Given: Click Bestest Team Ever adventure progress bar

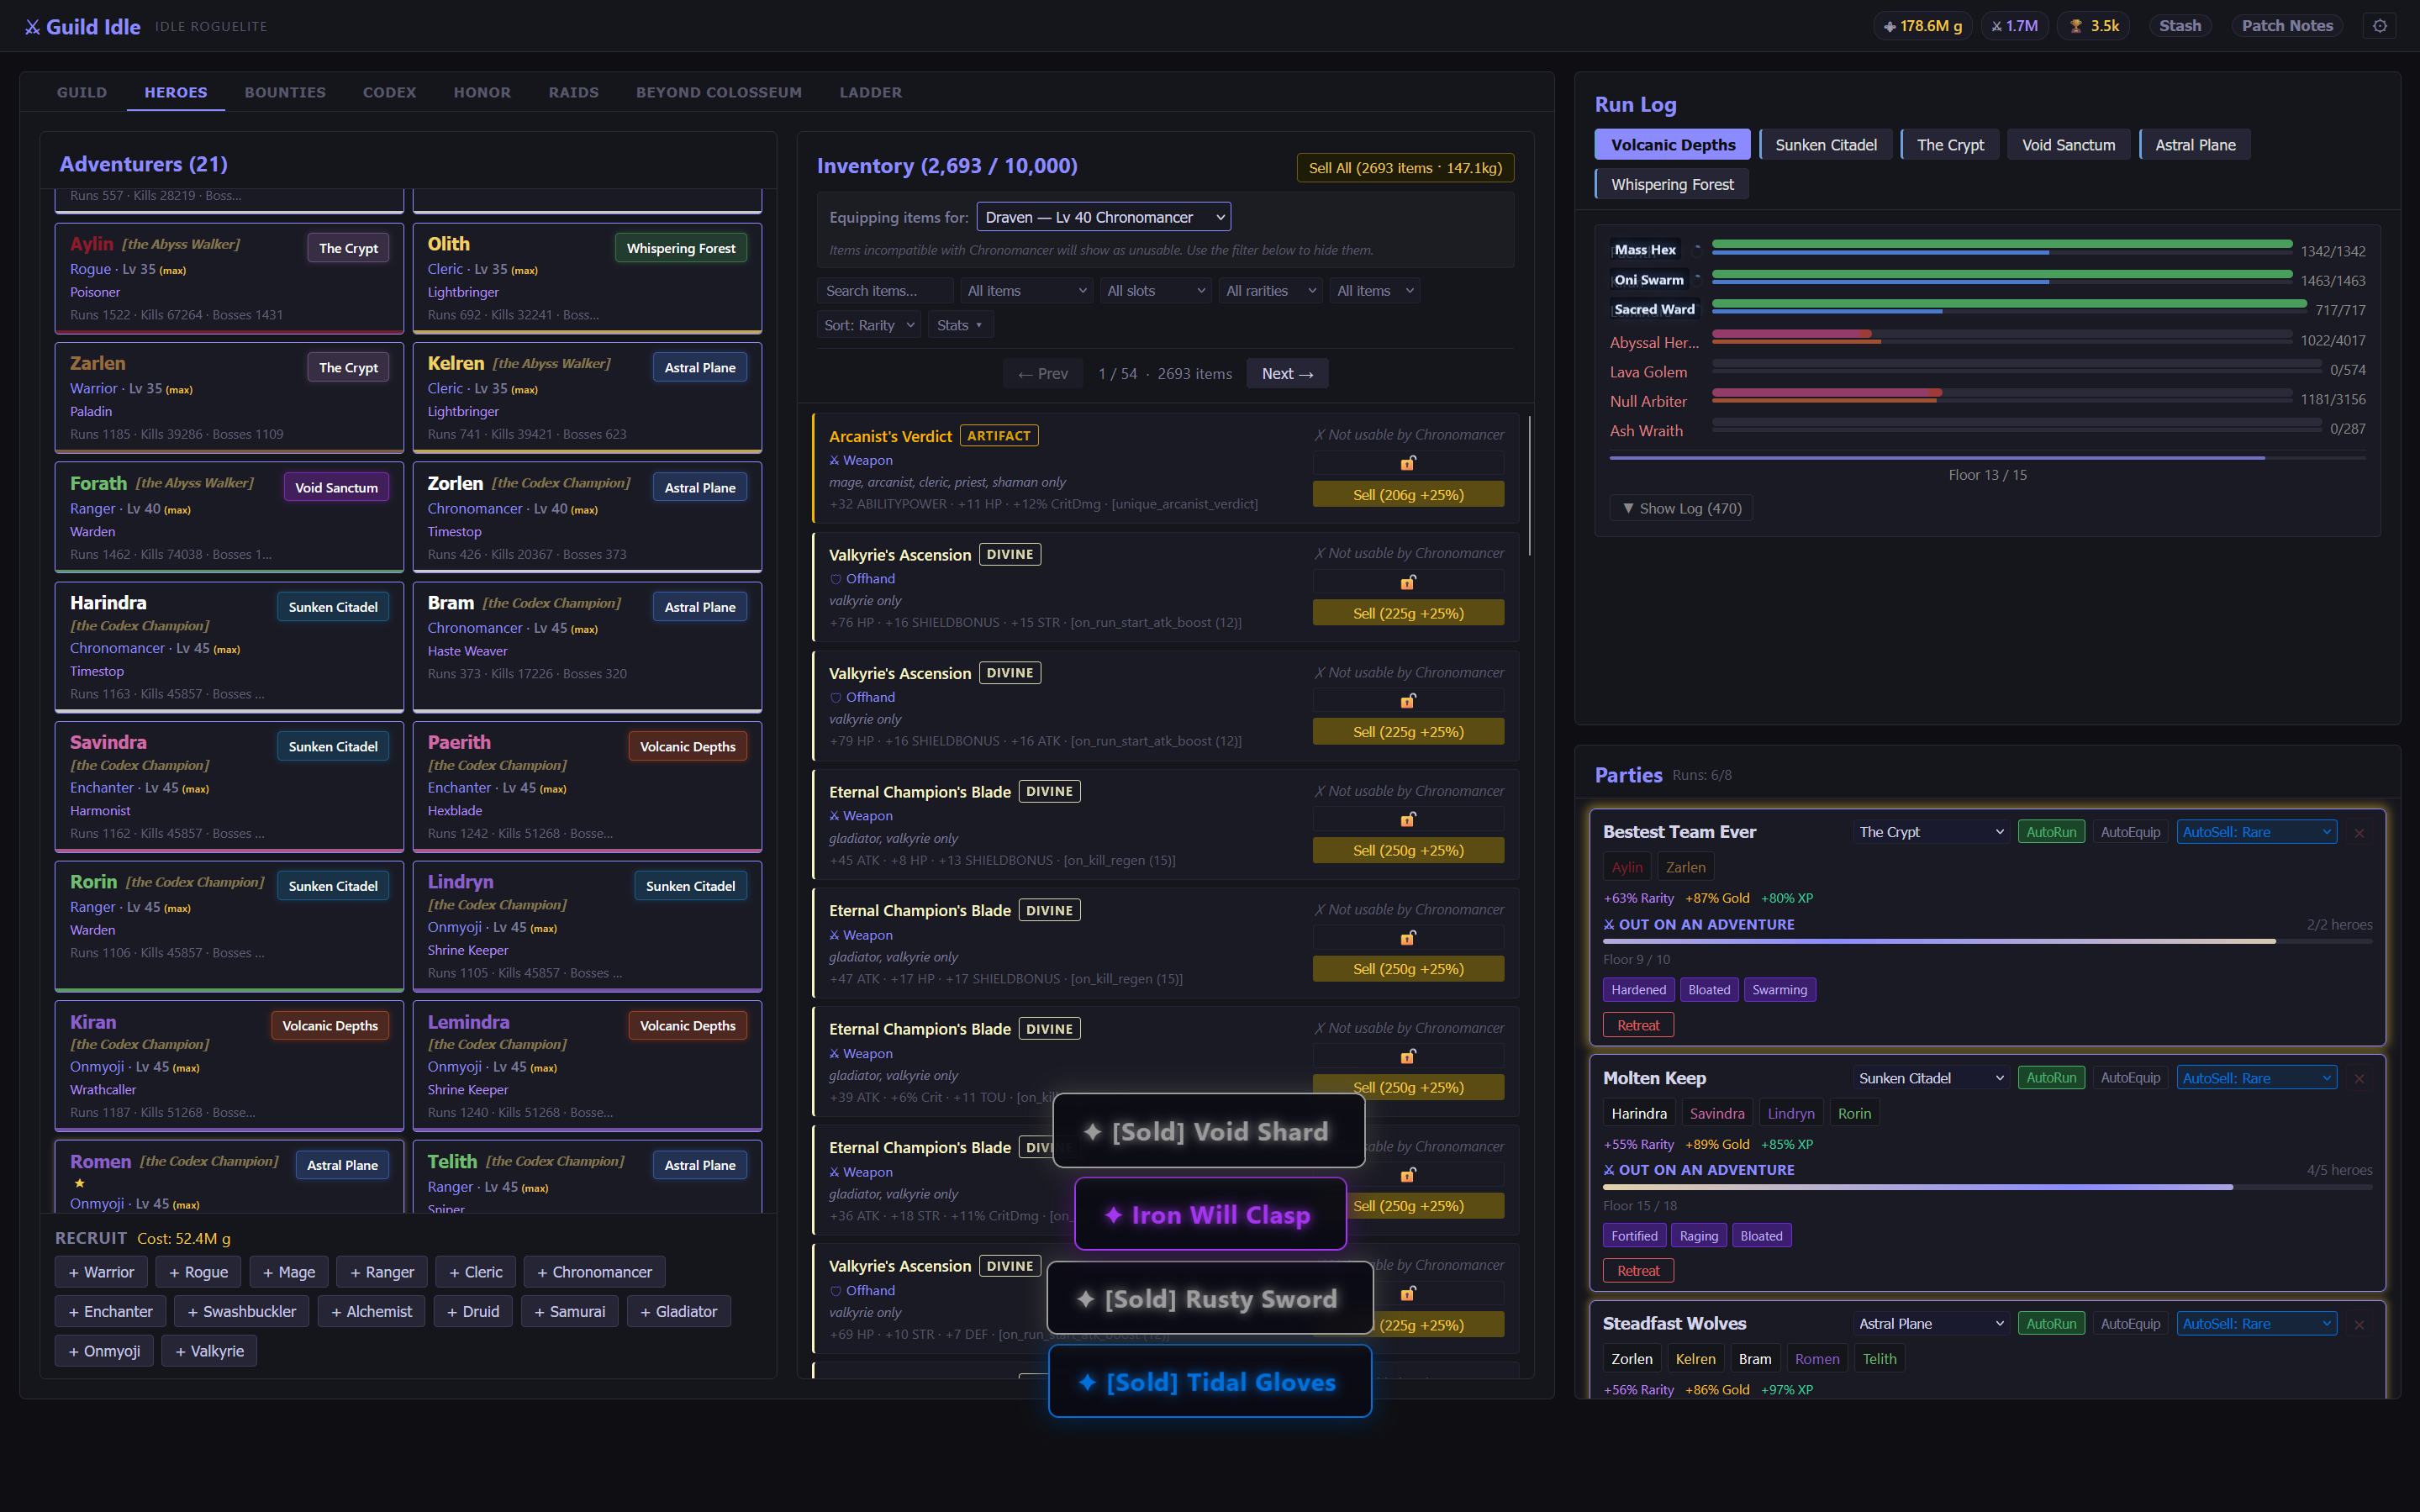Looking at the screenshot, I should pyautogui.click(x=1987, y=942).
